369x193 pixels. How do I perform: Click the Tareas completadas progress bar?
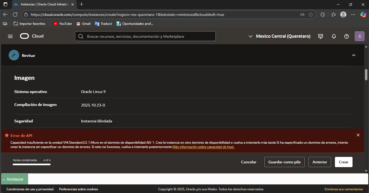[x=32, y=164]
